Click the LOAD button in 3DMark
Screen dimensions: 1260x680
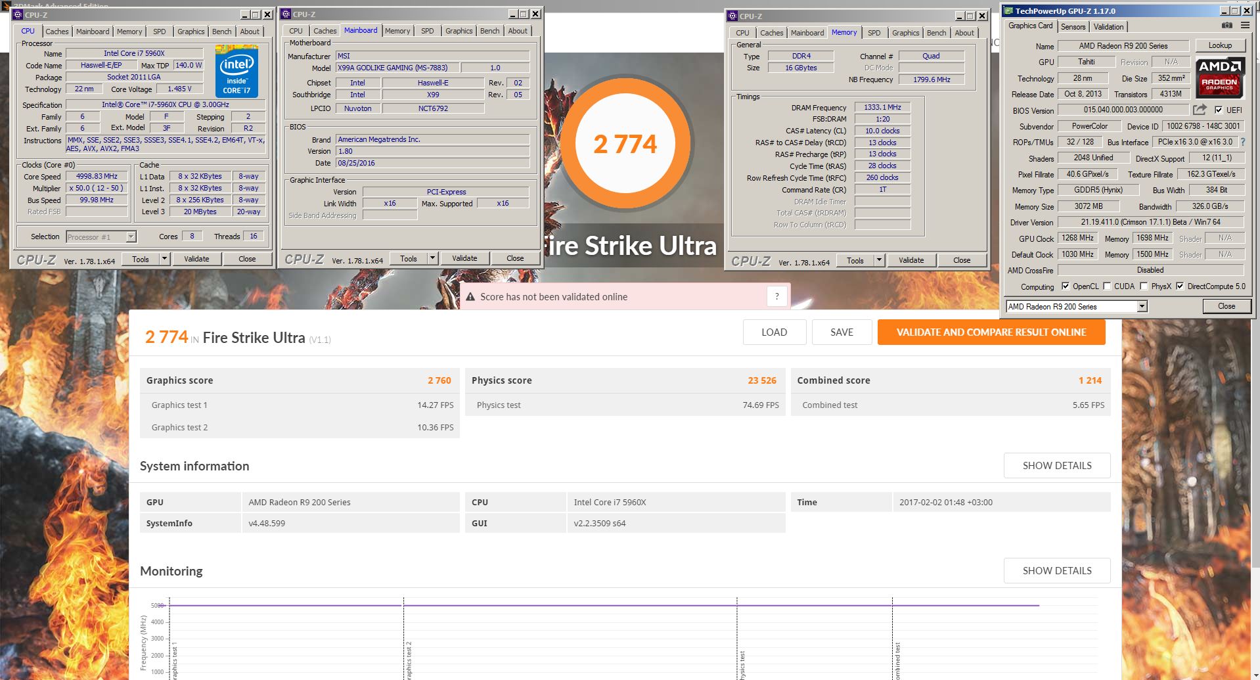[x=775, y=332]
